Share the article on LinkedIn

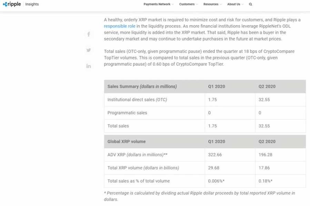click(89, 66)
